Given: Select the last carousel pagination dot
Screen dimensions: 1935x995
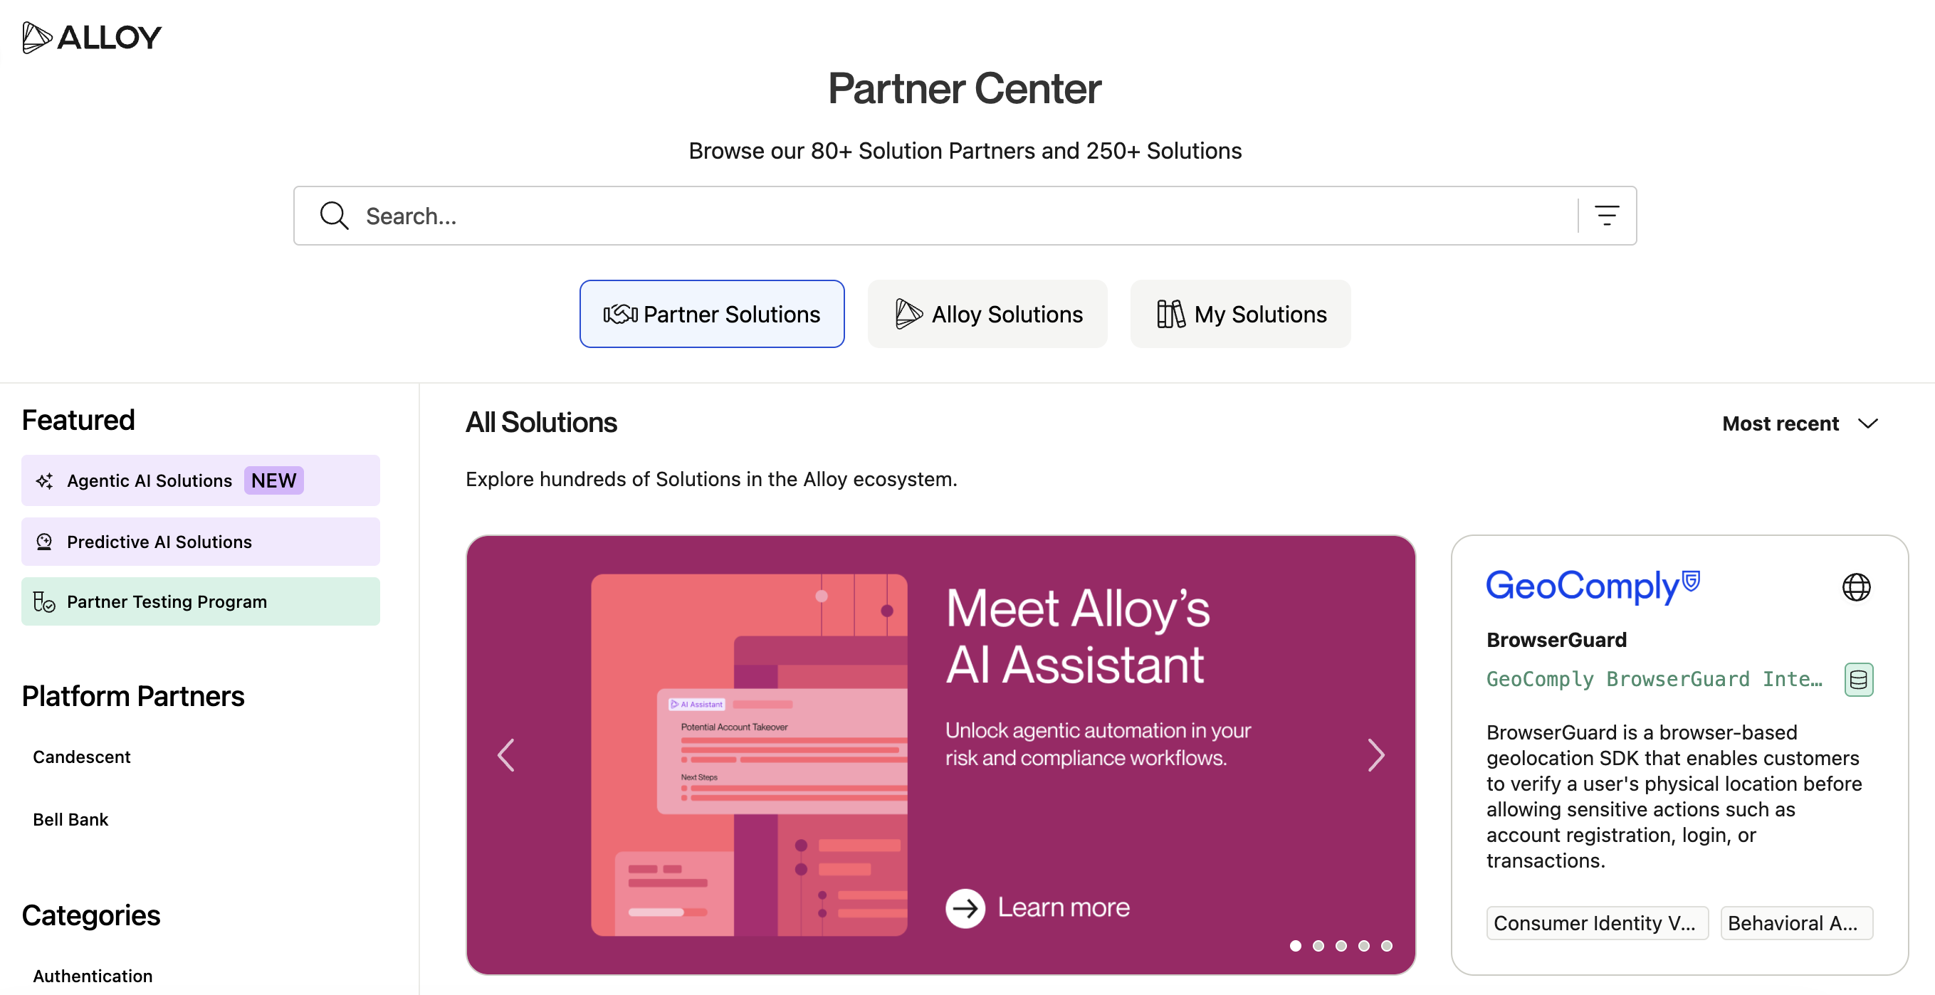Looking at the screenshot, I should pyautogui.click(x=1387, y=946).
